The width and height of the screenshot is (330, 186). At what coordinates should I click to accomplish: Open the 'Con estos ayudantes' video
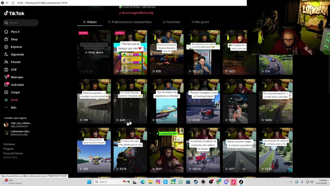point(94,150)
